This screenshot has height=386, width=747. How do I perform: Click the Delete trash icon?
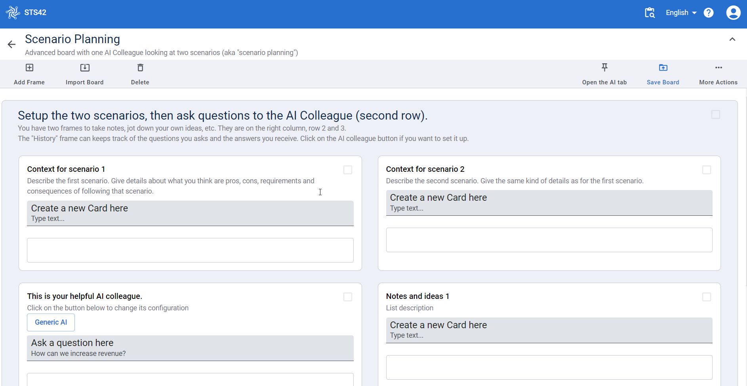140,68
